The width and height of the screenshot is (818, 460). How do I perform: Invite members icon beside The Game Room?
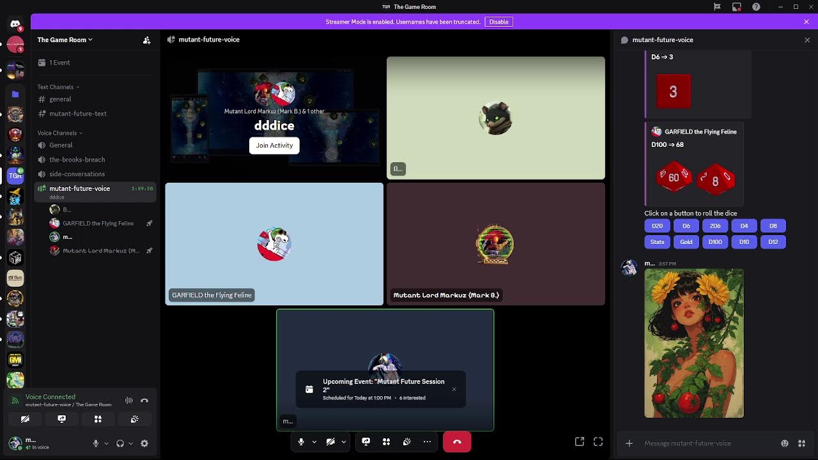[146, 40]
